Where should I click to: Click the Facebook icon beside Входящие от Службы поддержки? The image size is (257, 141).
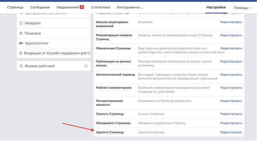click(x=21, y=53)
